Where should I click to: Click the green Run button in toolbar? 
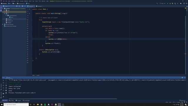coord(168,4)
